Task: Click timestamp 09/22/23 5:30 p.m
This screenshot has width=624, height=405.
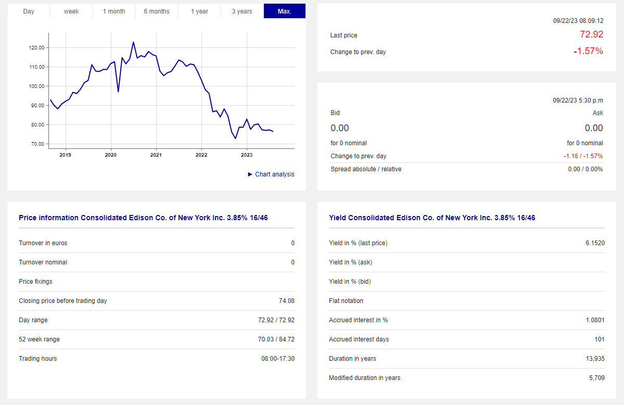Action: pos(578,100)
